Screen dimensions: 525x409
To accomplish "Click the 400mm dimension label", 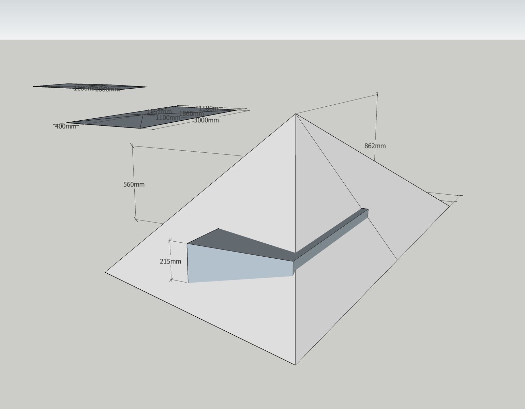I will (x=65, y=126).
